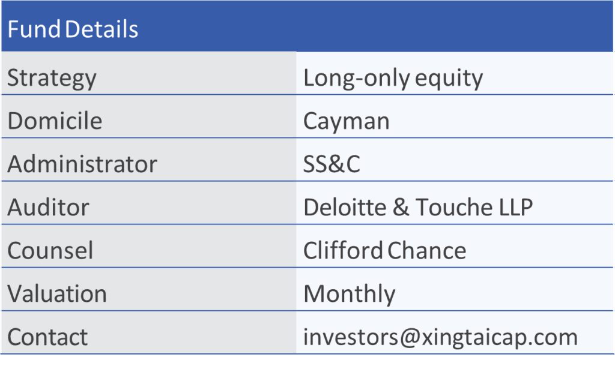
Task: Click the word Clifford in the counsel value
Action: pyautogui.click(x=342, y=251)
